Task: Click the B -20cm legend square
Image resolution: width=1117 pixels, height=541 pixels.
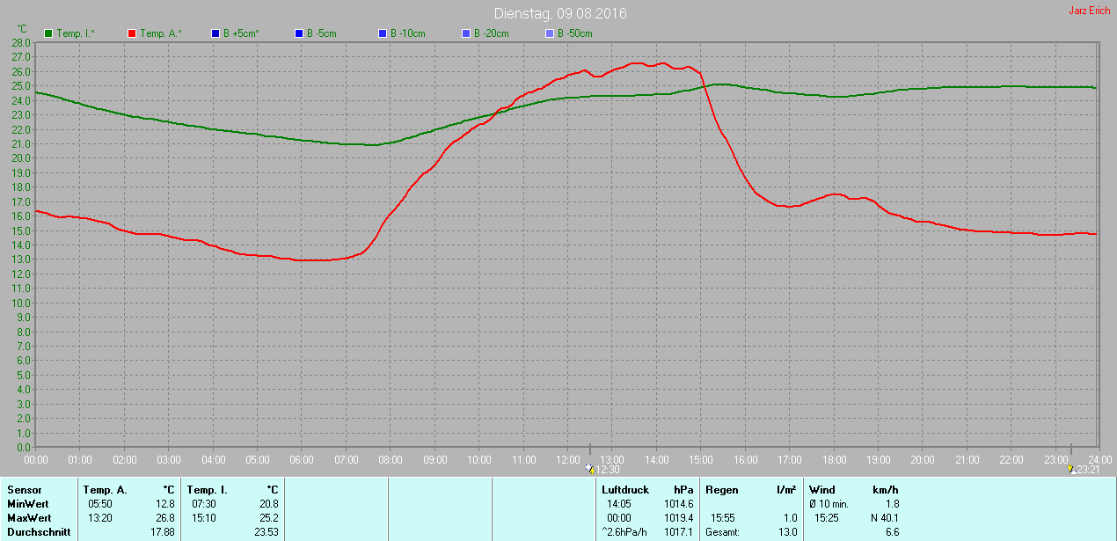Action: coord(465,33)
